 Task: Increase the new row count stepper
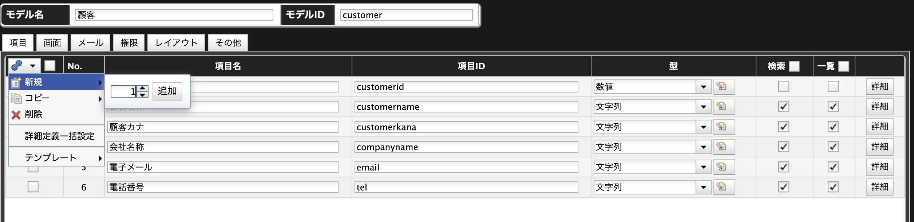point(143,88)
